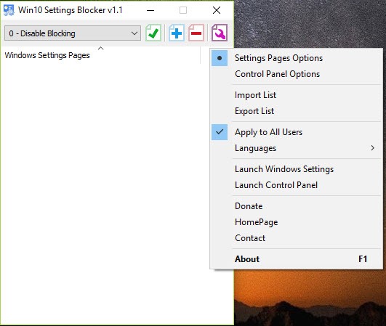Open the Disable Blocking mode dropdown
This screenshot has width=386, height=326.
73,33
